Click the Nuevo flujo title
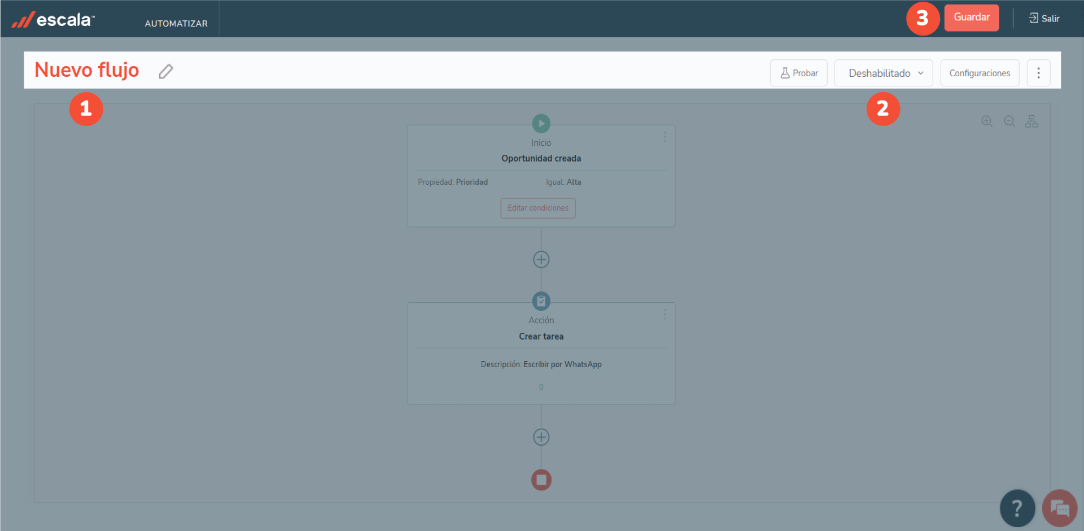This screenshot has width=1084, height=531. click(x=87, y=70)
